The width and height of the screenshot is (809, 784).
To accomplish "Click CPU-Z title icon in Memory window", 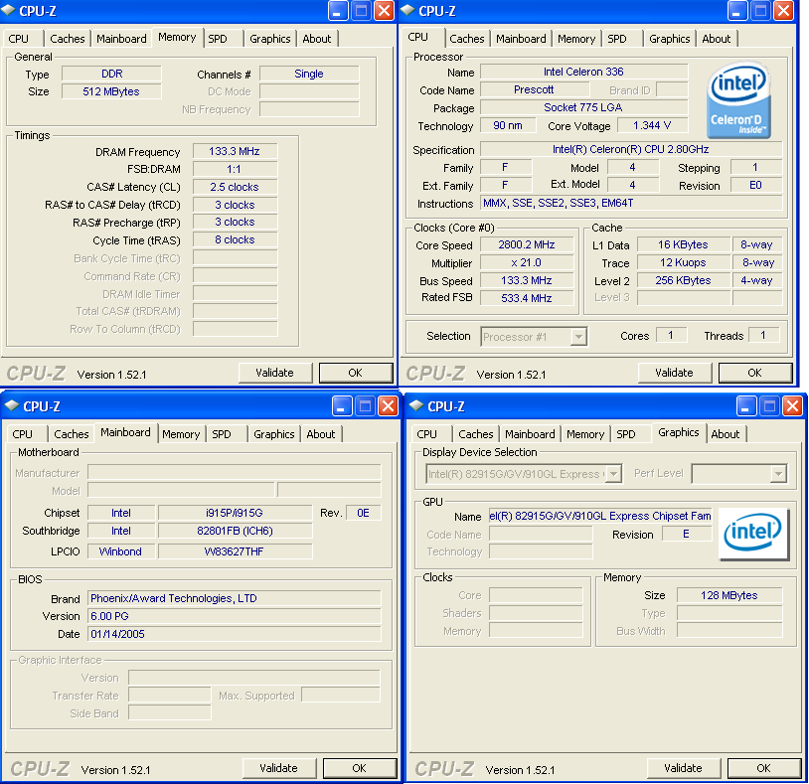I will 8,10.
